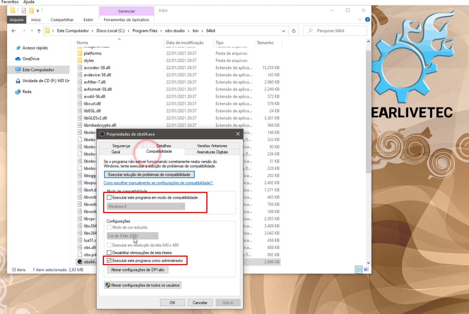Collapse the ribbon using the chevron
The image size is (469, 314).
point(360,20)
